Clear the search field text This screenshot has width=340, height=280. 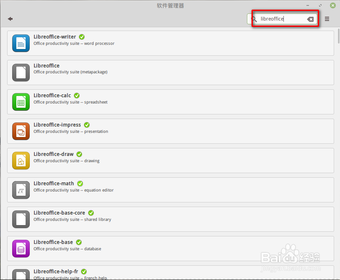click(310, 19)
